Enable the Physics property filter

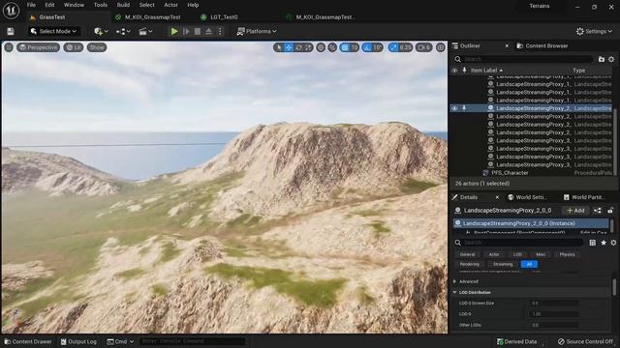tap(567, 254)
